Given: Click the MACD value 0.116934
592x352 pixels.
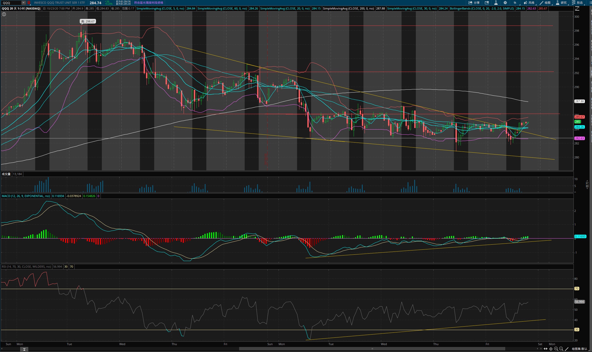Looking at the screenshot, I should pos(58,196).
